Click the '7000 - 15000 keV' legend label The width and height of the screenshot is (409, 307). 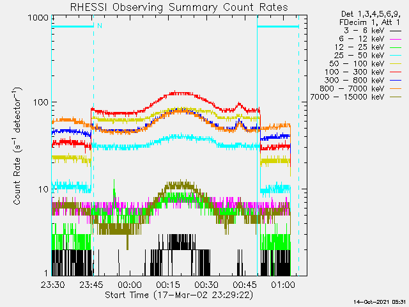point(347,97)
